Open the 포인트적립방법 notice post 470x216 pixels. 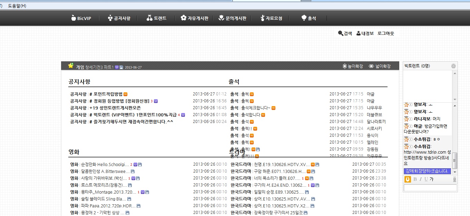coord(108,94)
